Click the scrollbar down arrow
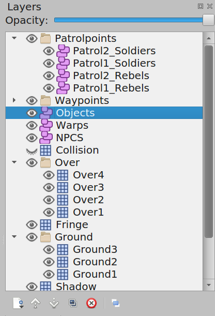 click(x=209, y=285)
